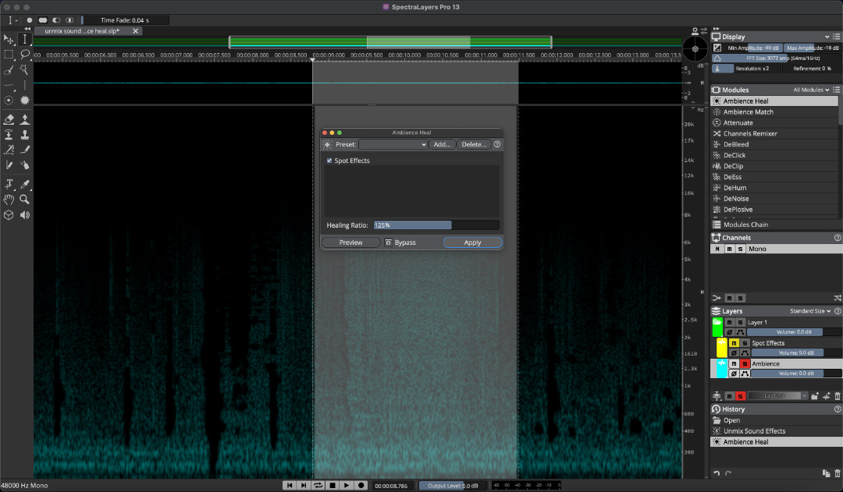
Task: Mute the Mono channel
Action: pos(730,249)
